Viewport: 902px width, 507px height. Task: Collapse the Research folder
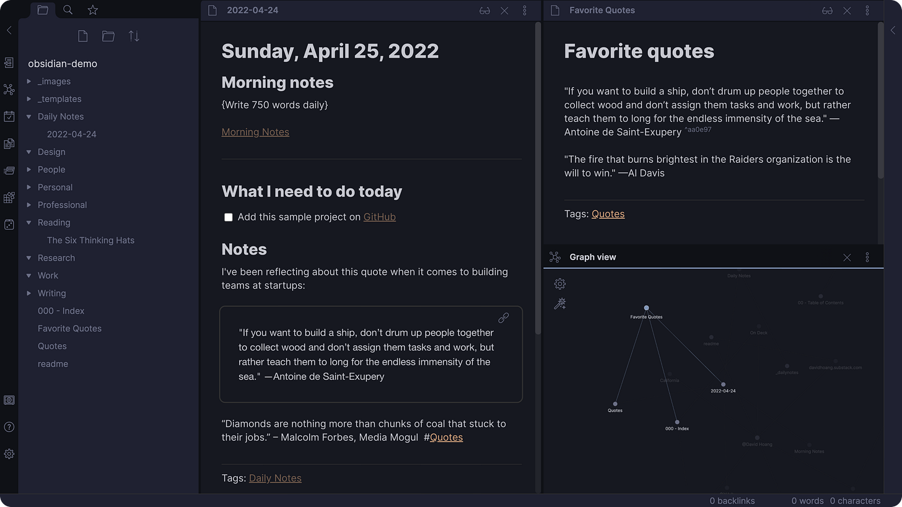click(28, 258)
